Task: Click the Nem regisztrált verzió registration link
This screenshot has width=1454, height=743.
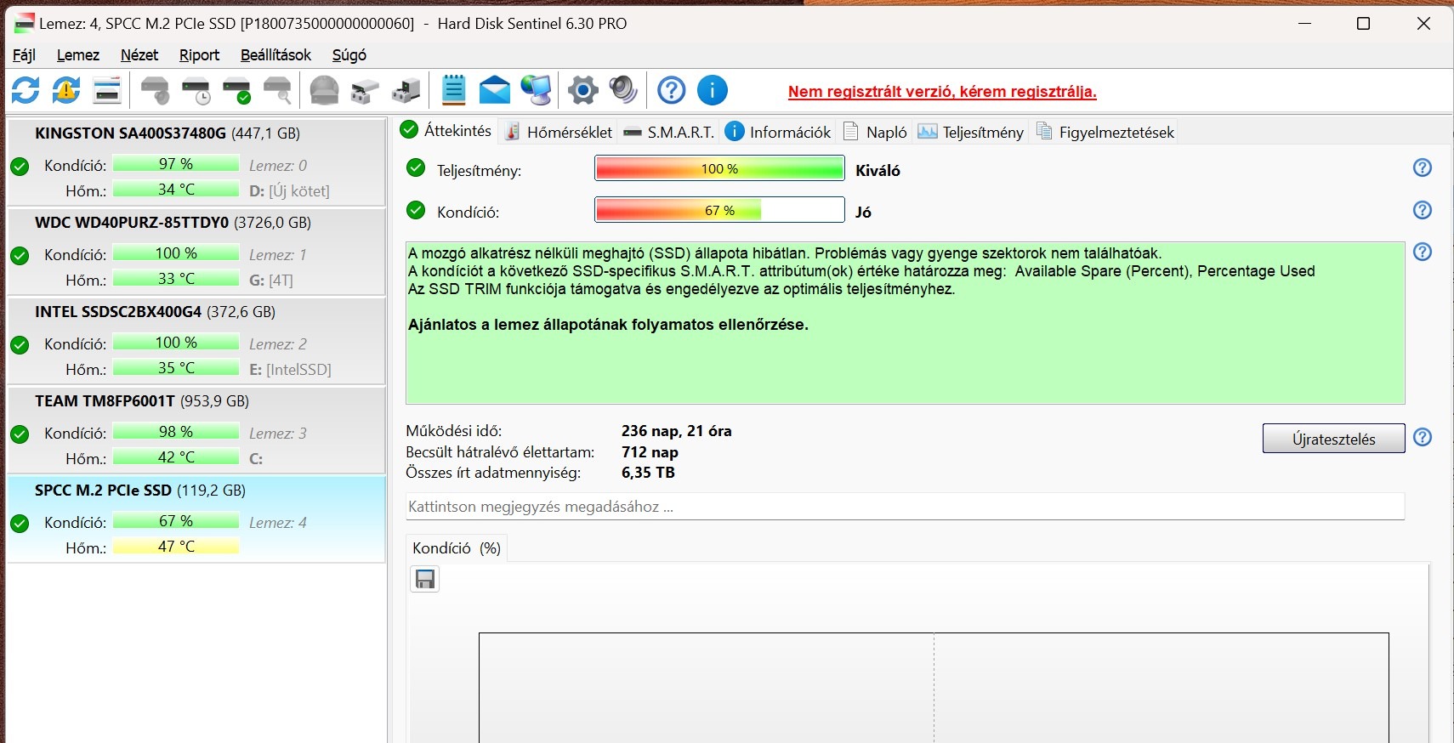Action: (942, 92)
